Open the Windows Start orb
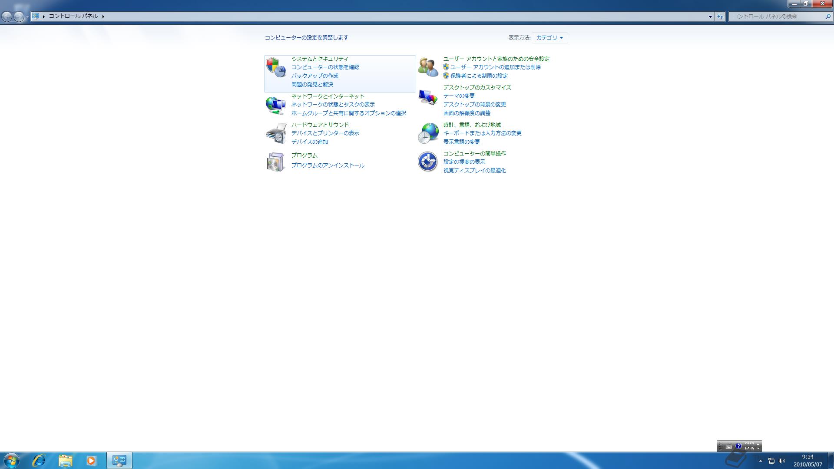Image resolution: width=834 pixels, height=469 pixels. click(x=11, y=460)
